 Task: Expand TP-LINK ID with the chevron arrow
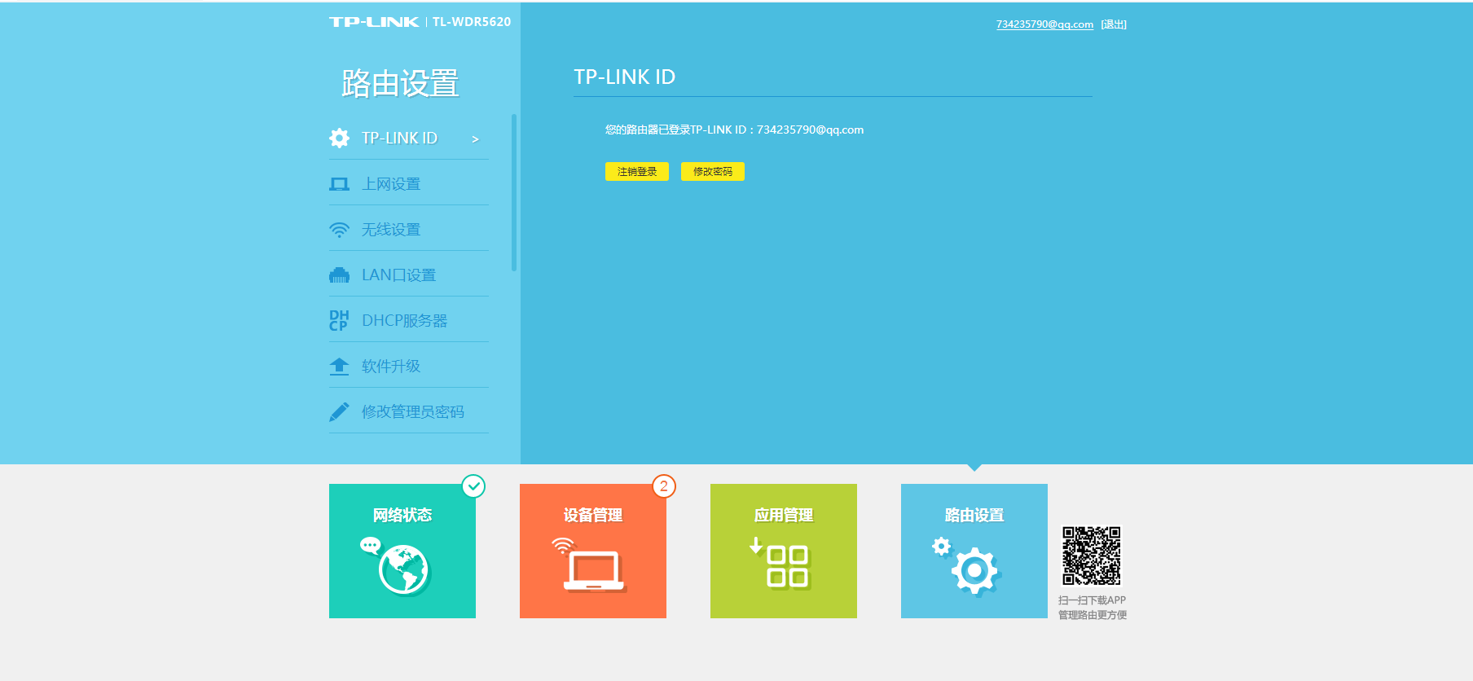pyautogui.click(x=475, y=139)
